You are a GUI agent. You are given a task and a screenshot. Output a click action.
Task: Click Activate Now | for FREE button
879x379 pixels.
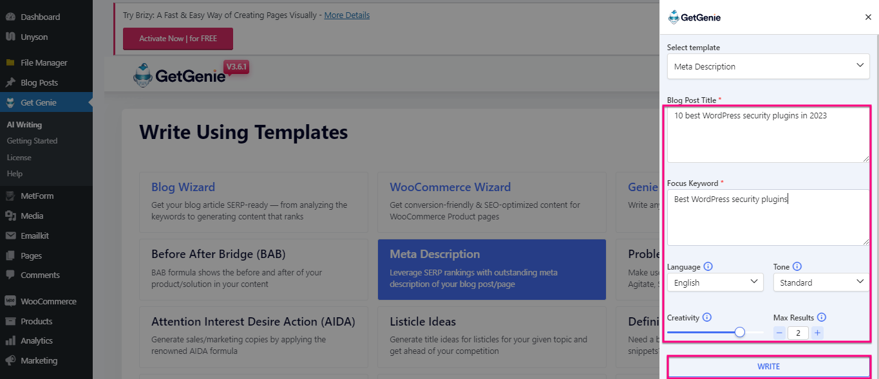(x=178, y=39)
